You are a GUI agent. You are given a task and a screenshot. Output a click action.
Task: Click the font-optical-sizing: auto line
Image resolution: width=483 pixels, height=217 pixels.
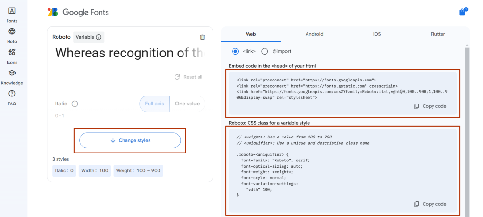[272, 166]
